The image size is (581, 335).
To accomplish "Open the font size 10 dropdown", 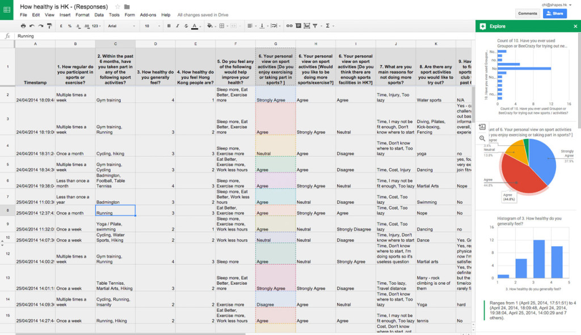I will [151, 26].
